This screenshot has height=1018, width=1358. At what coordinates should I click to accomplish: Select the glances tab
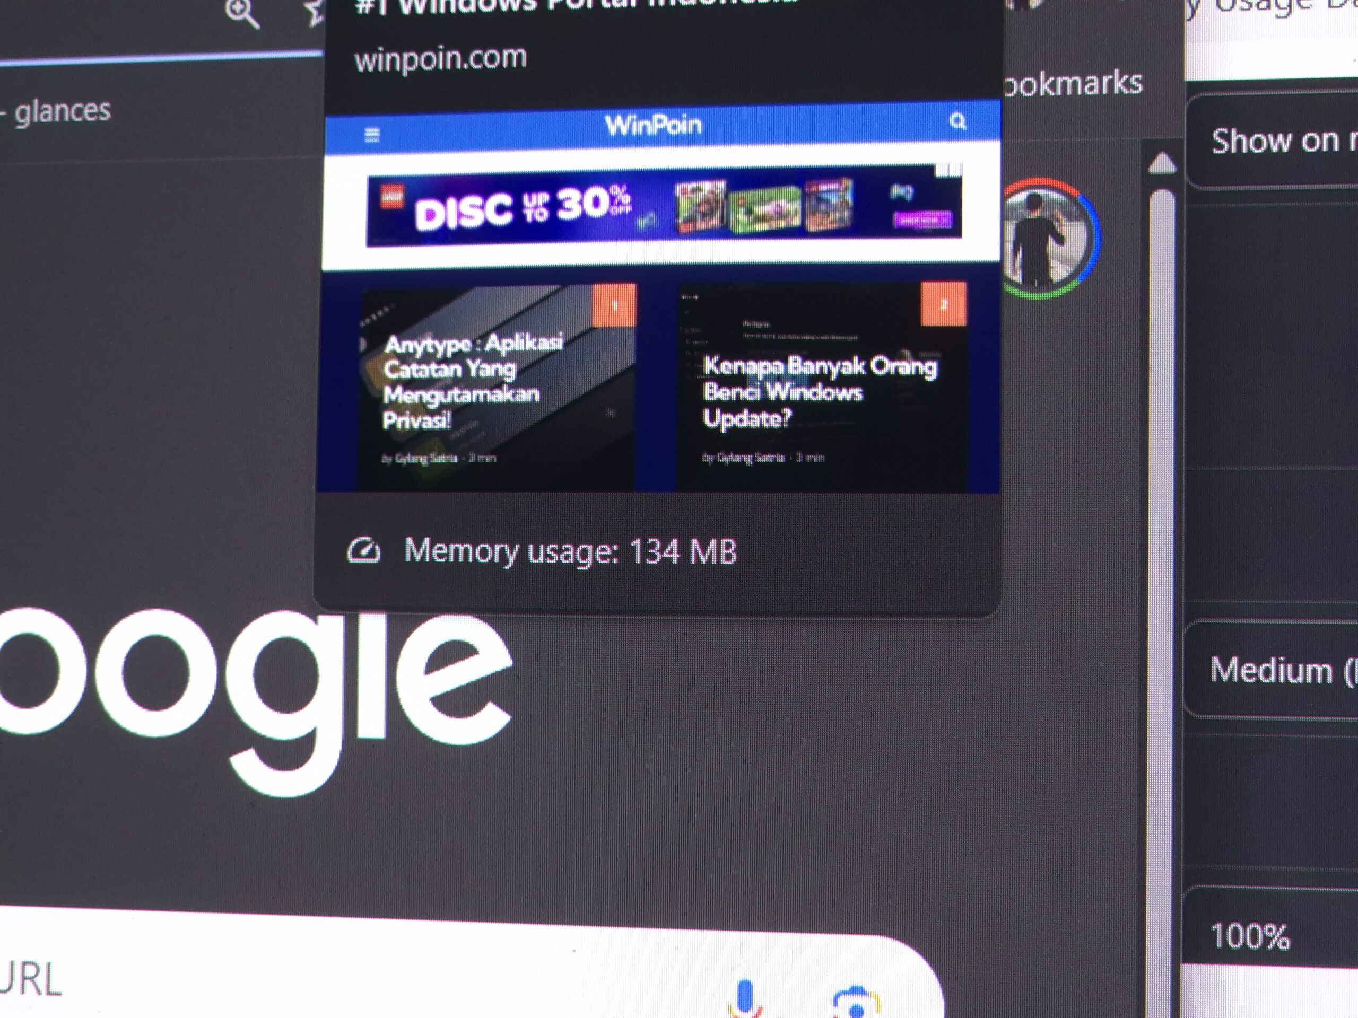(63, 111)
